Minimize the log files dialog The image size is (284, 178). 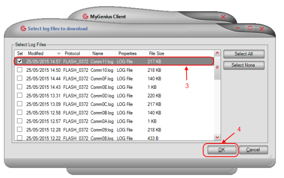pos(238,28)
